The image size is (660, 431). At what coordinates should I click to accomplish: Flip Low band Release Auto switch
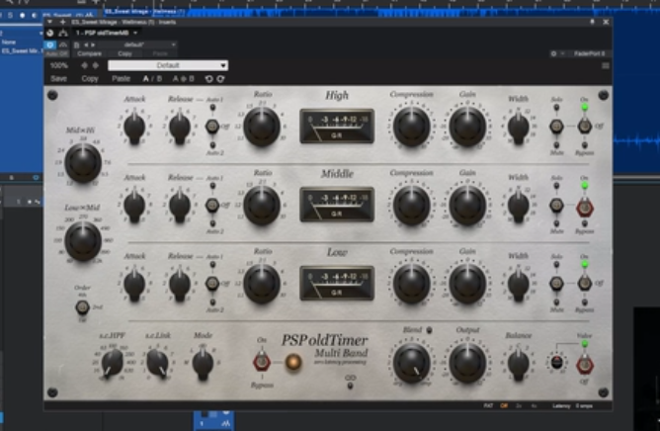pyautogui.click(x=212, y=283)
